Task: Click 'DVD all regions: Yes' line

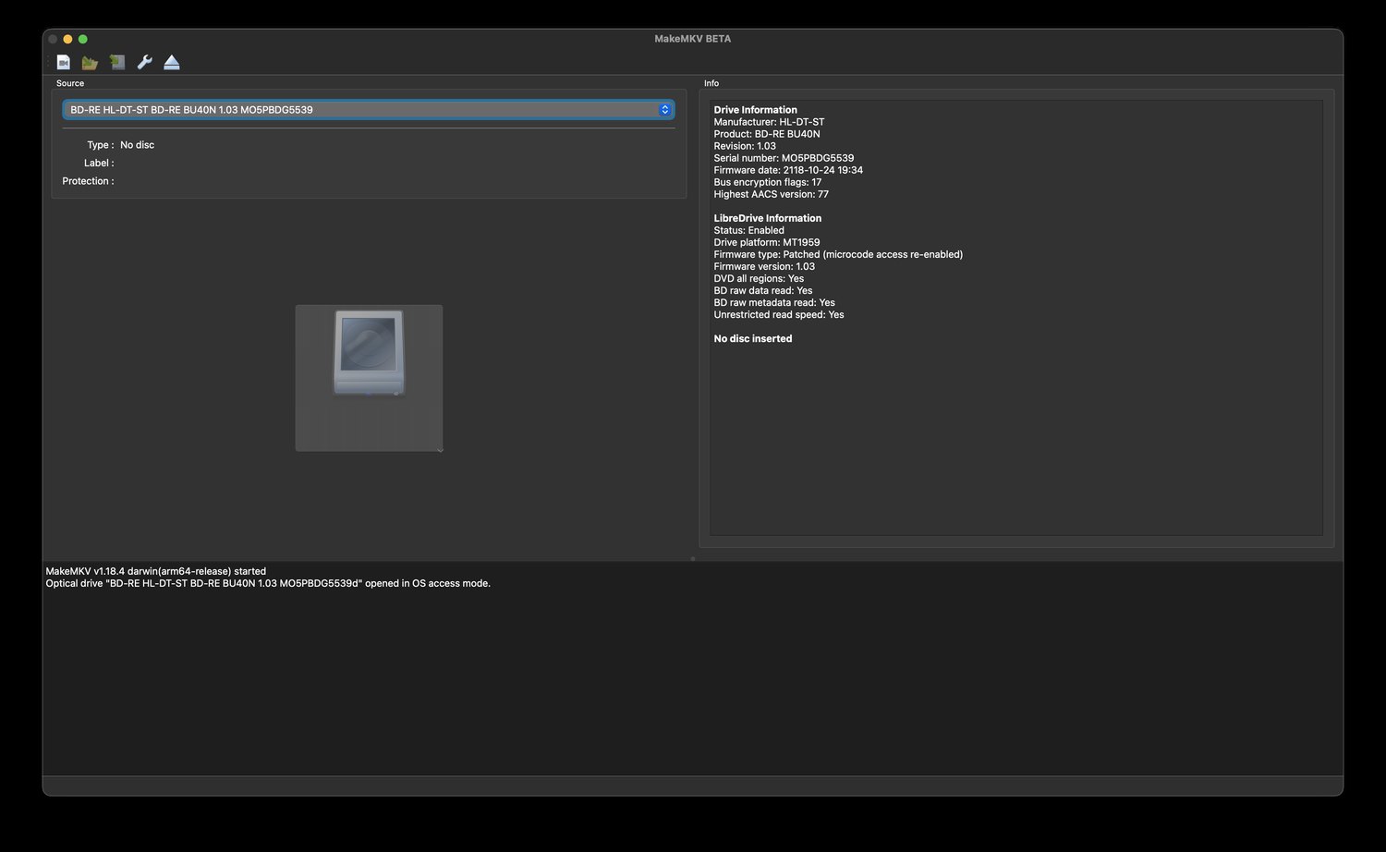Action: (x=759, y=278)
